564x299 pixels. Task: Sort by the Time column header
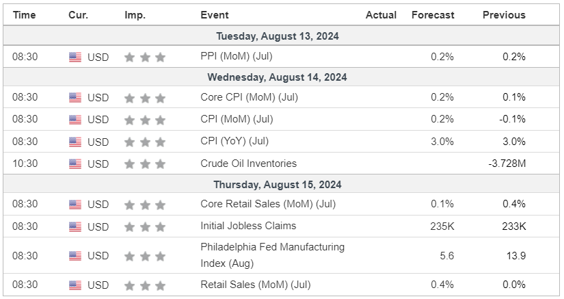[24, 15]
